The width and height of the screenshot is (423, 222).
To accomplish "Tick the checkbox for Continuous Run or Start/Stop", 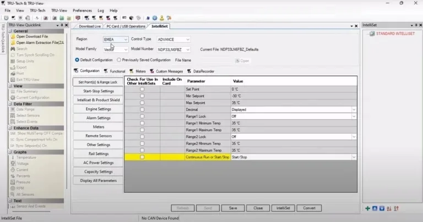I will tap(142, 157).
